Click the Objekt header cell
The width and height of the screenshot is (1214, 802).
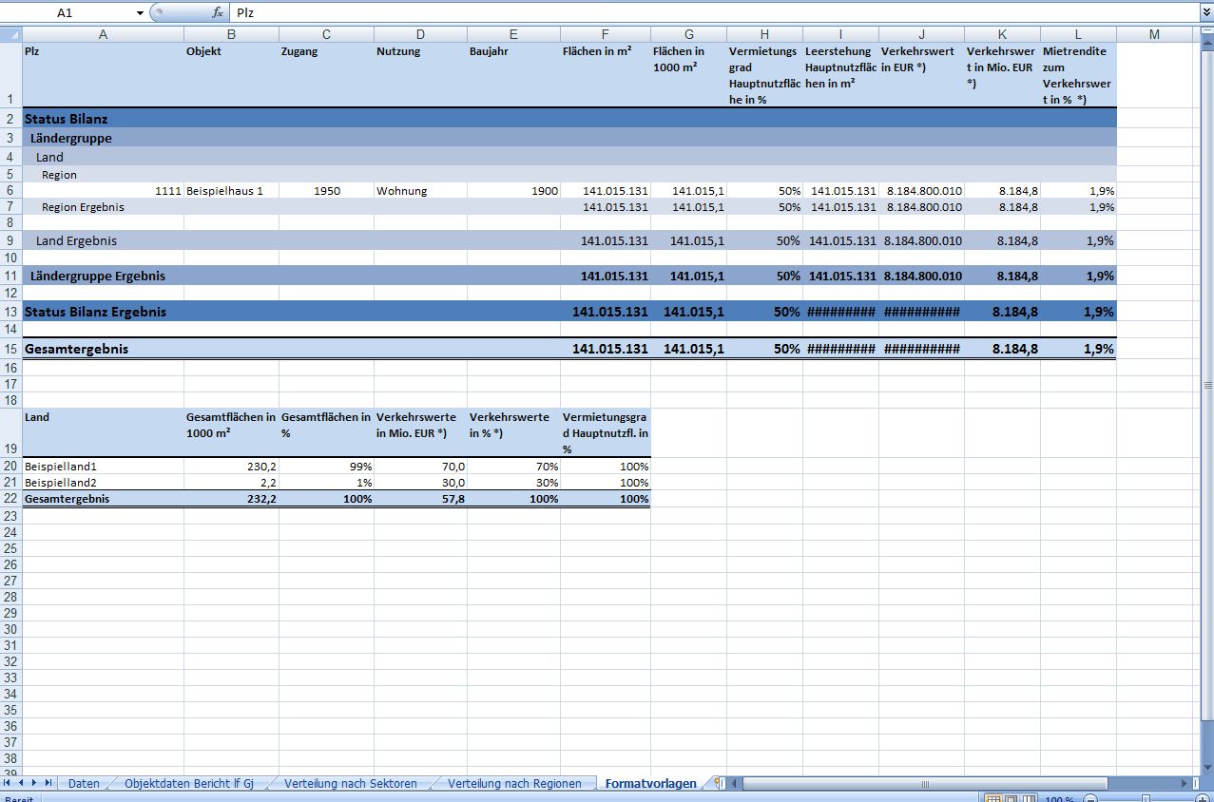pos(231,75)
